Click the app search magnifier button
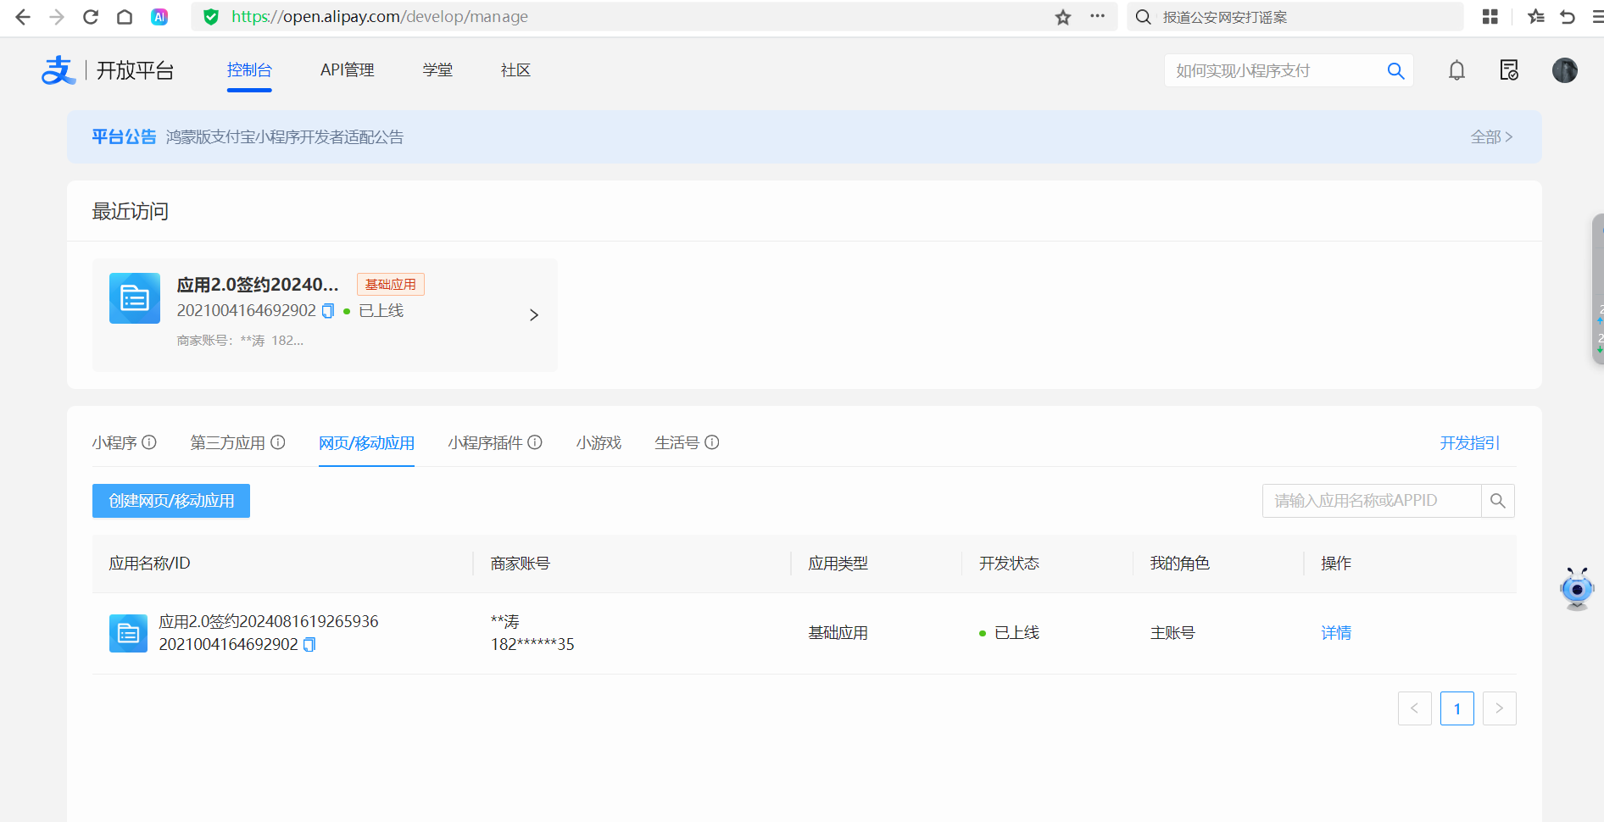Viewport: 1604px width, 822px height. click(1497, 501)
